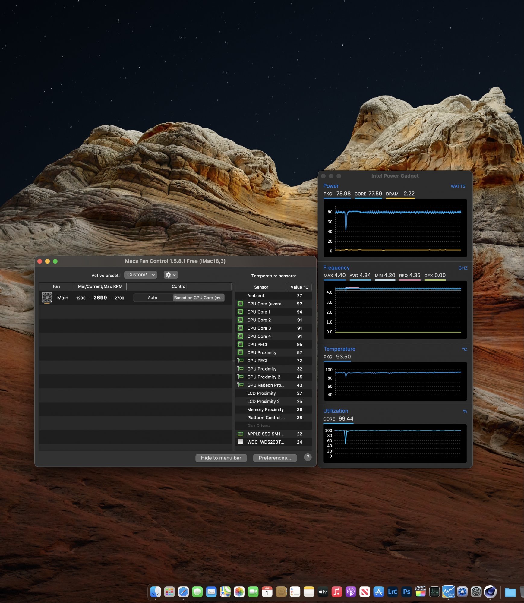Click the AVG frequency value 4.34

tap(365, 275)
